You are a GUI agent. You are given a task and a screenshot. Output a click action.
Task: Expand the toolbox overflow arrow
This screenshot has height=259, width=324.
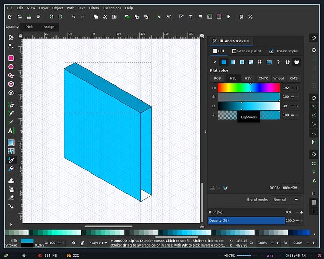11,224
